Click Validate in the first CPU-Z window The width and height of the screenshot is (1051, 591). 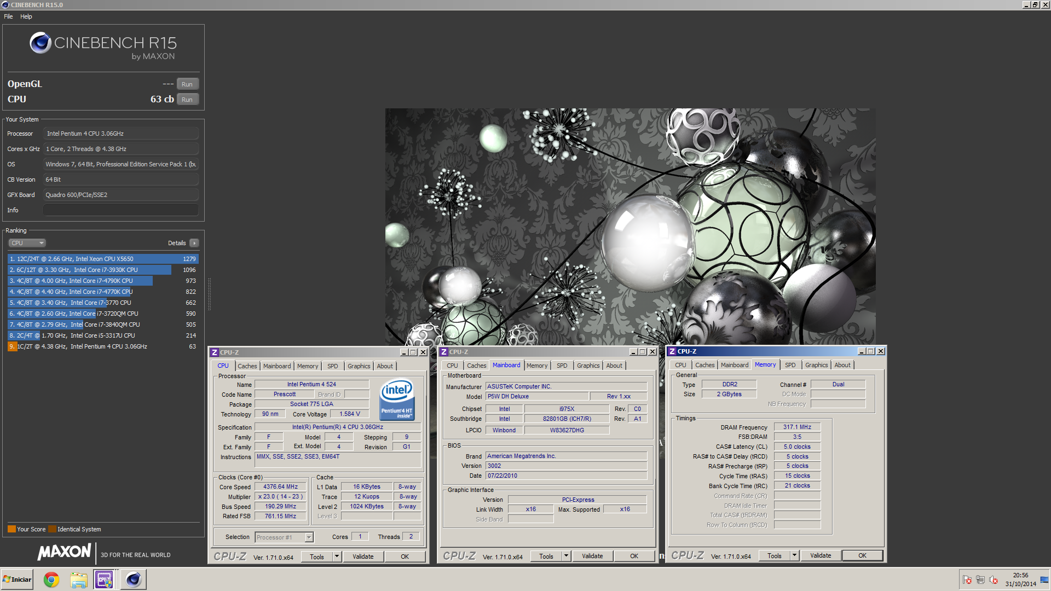coord(363,557)
